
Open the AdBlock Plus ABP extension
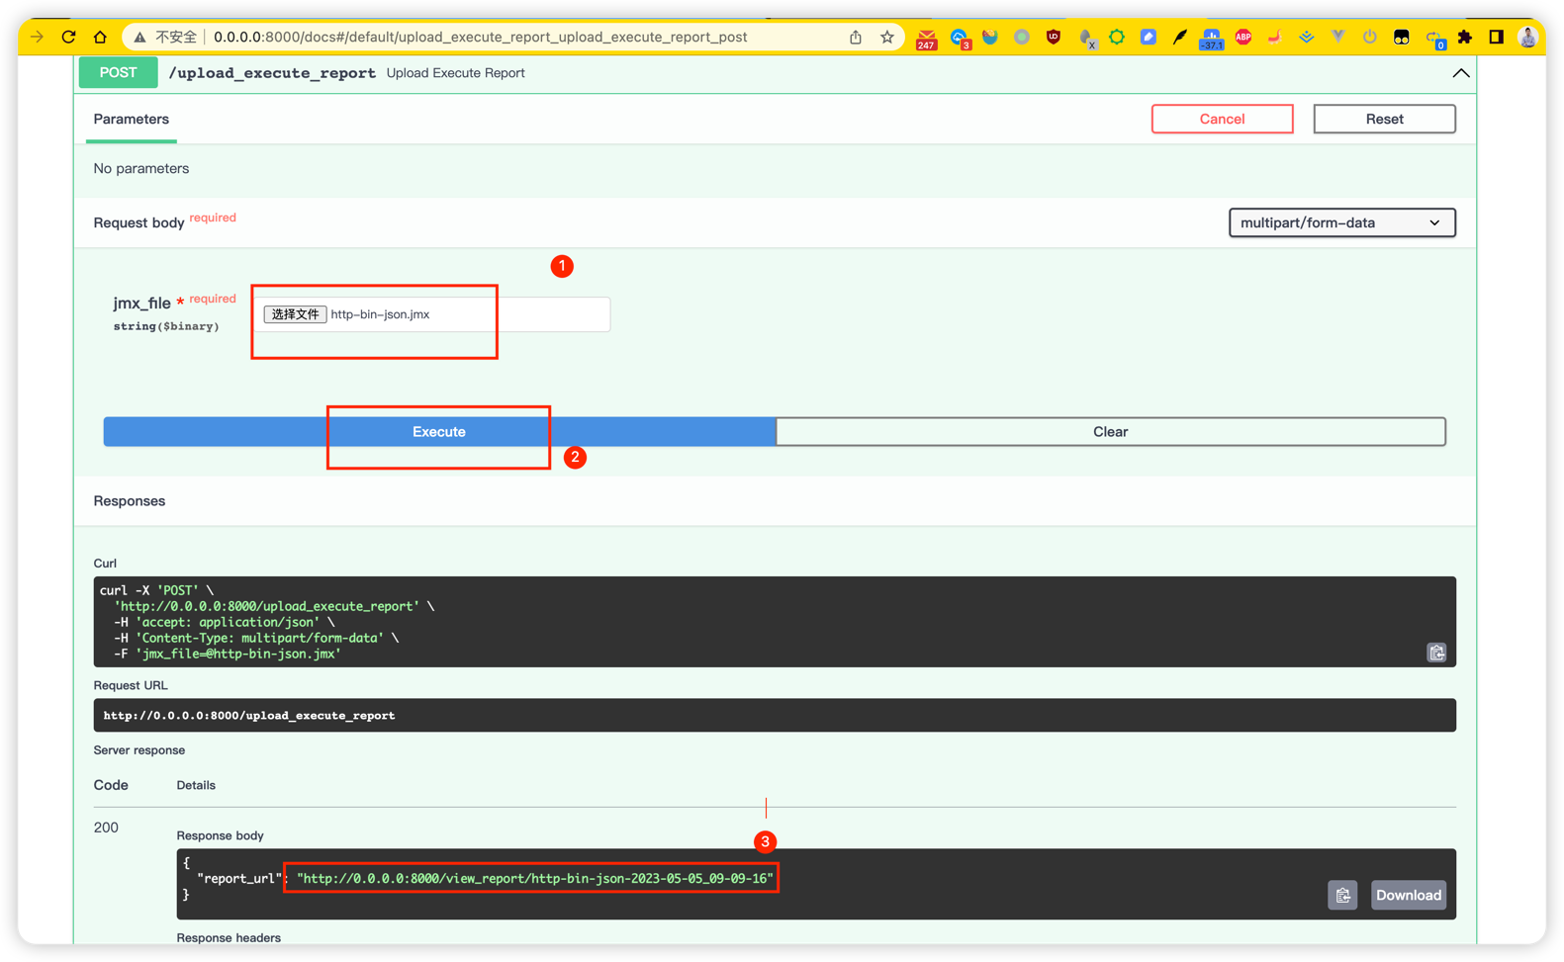pyautogui.click(x=1243, y=37)
